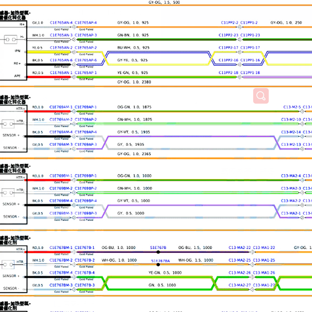Open connector link C1E765AN-4
Viewport: 312px width, 312px height.
click(x=61, y=23)
